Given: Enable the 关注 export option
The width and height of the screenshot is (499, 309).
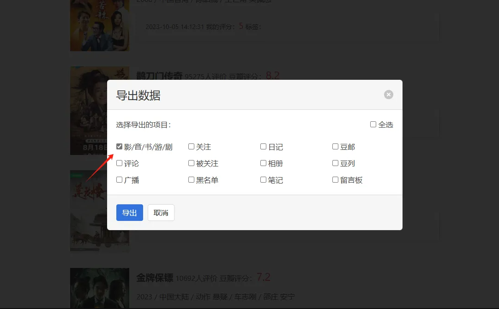Looking at the screenshot, I should point(192,147).
